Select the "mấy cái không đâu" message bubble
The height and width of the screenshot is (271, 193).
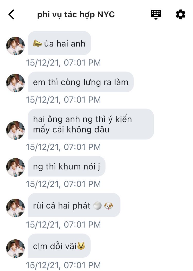(91, 124)
